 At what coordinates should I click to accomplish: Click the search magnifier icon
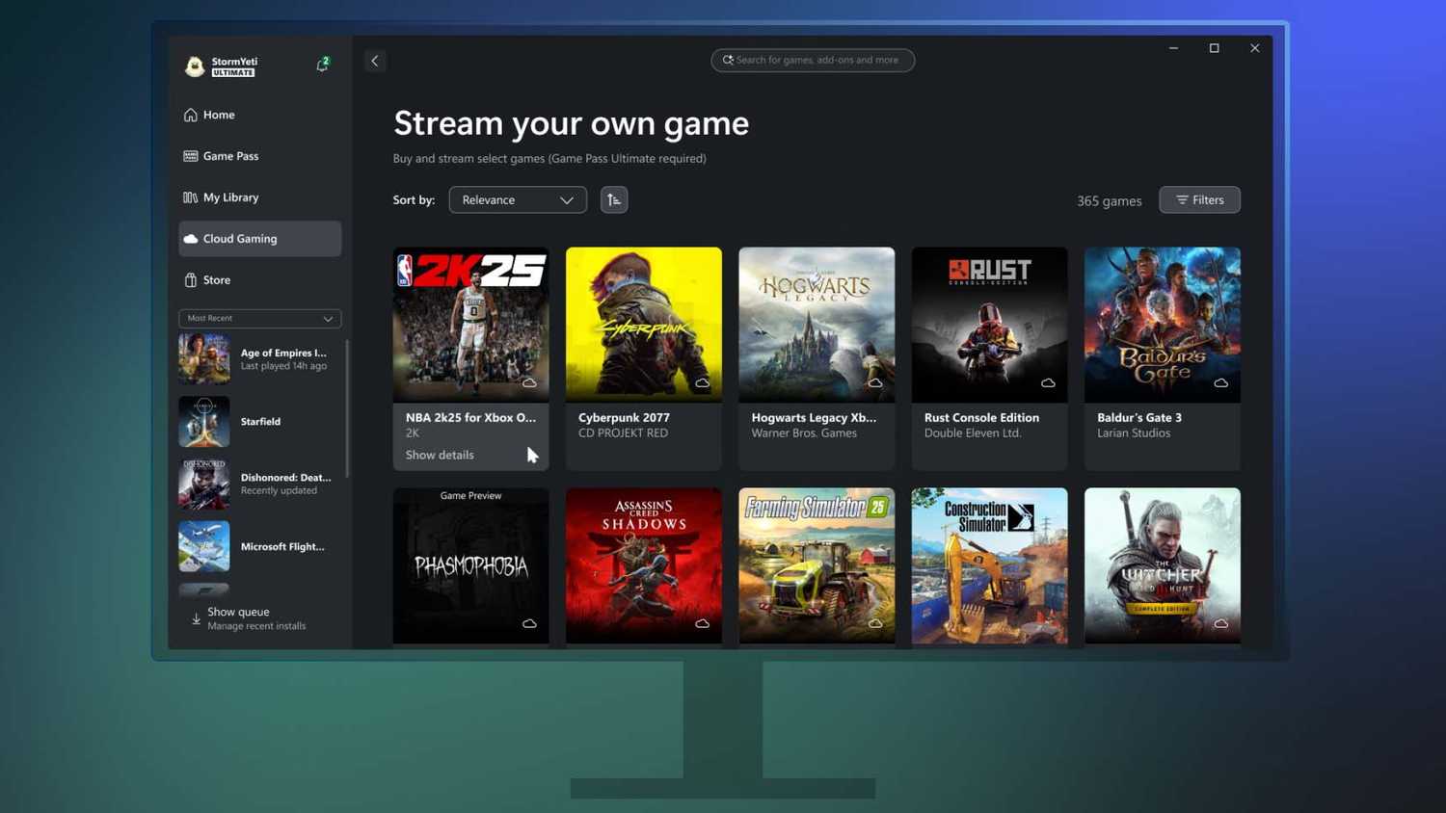[x=728, y=60]
